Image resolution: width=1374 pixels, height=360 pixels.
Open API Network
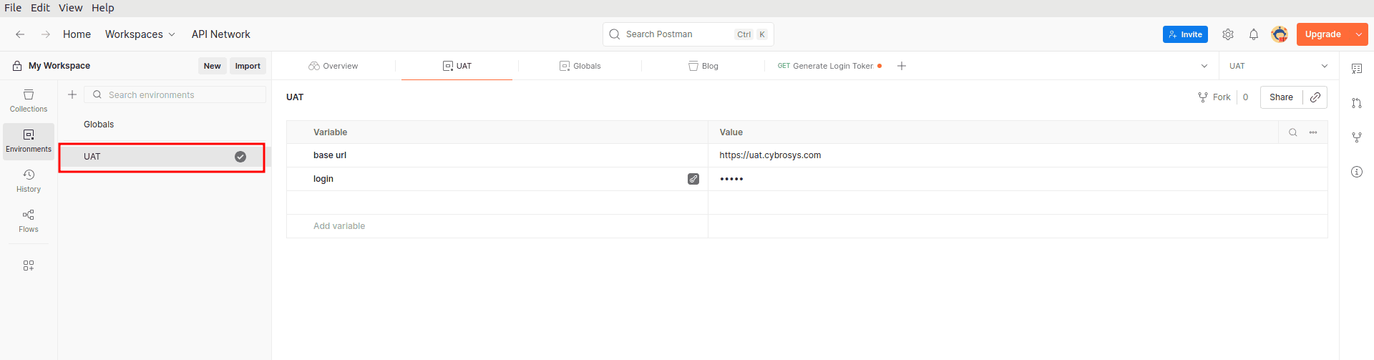tap(220, 34)
